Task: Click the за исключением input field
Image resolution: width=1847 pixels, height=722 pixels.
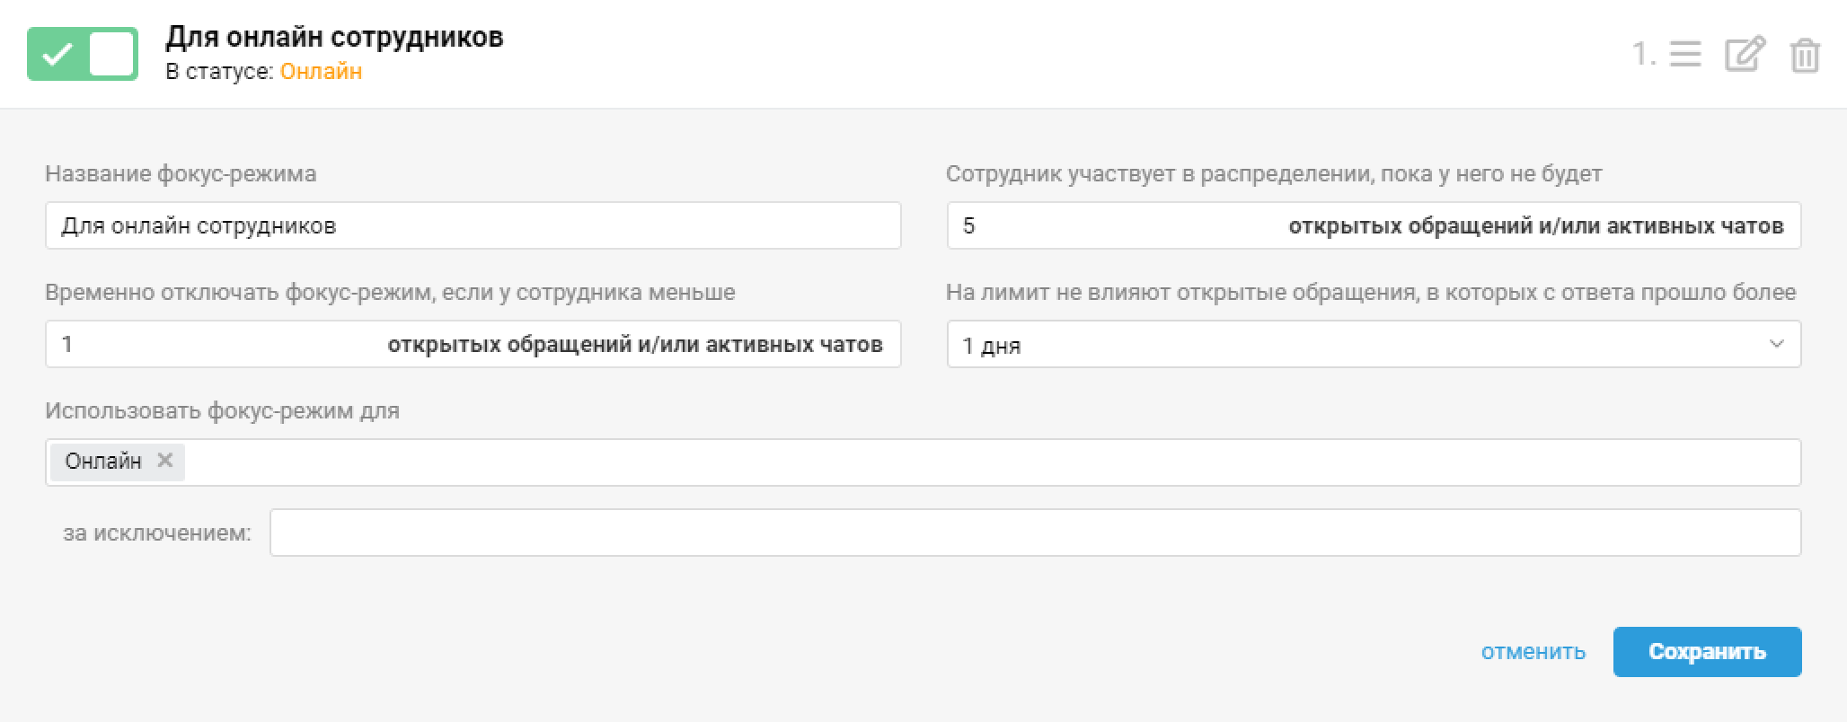Action: tap(1035, 533)
